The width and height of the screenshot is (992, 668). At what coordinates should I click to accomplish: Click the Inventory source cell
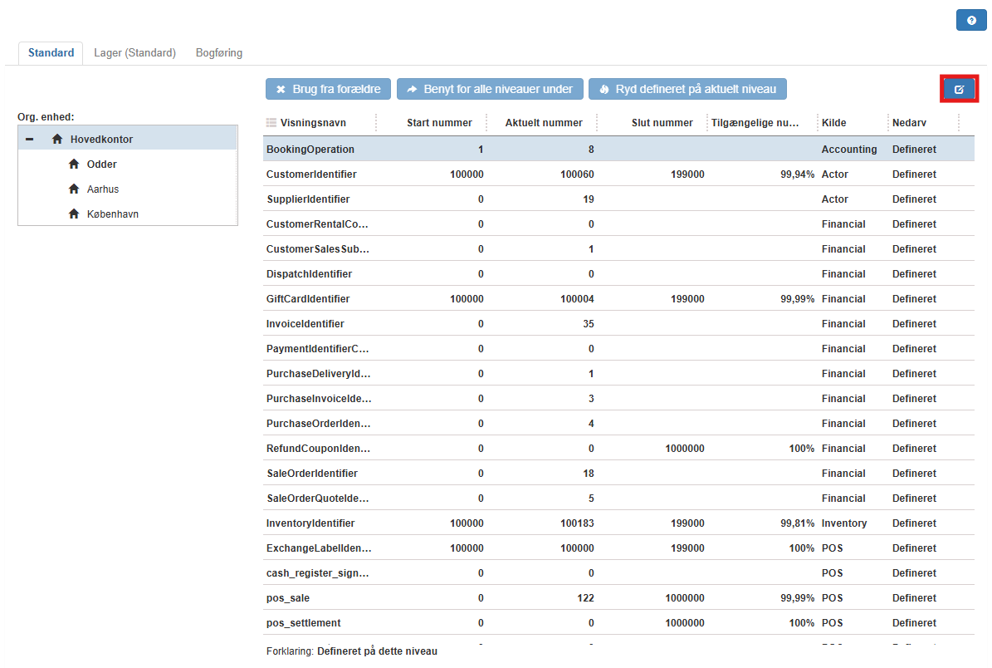click(x=844, y=523)
